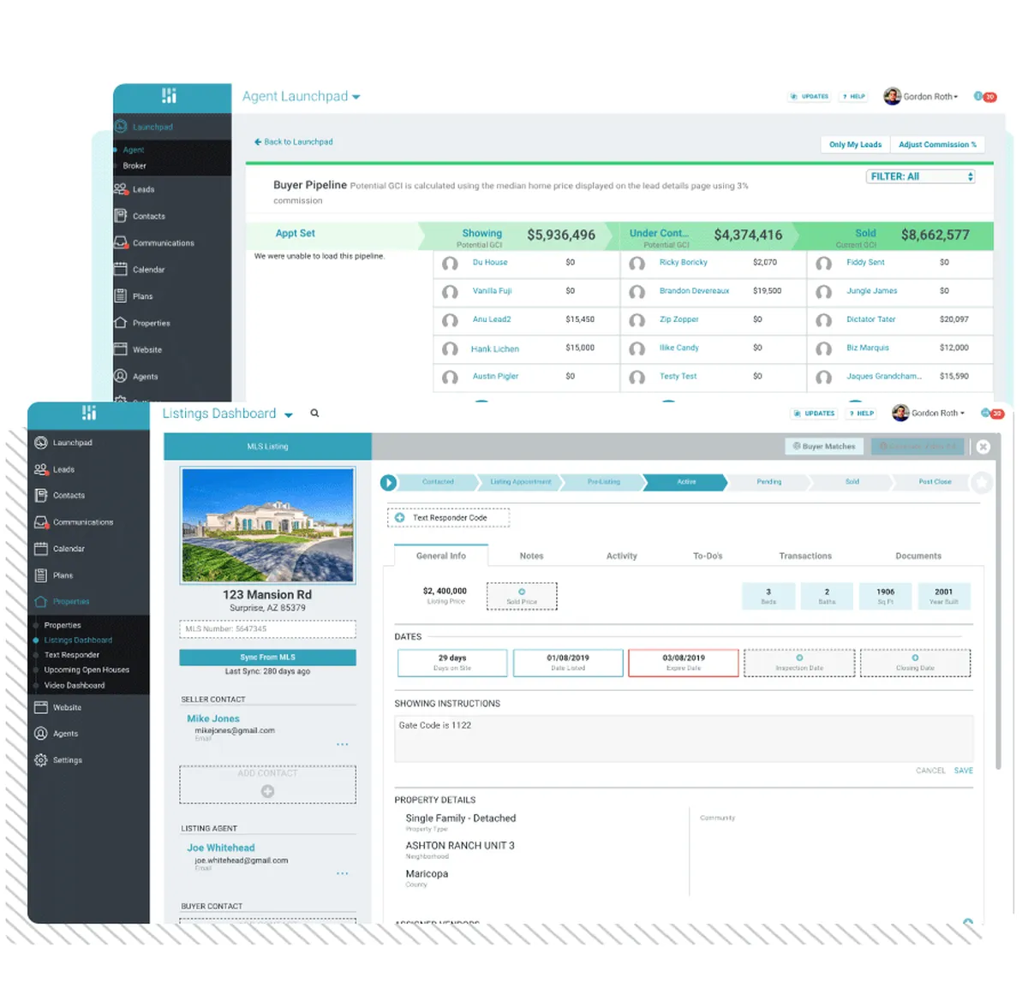
Task: Switch to Notes tab
Action: (531, 556)
